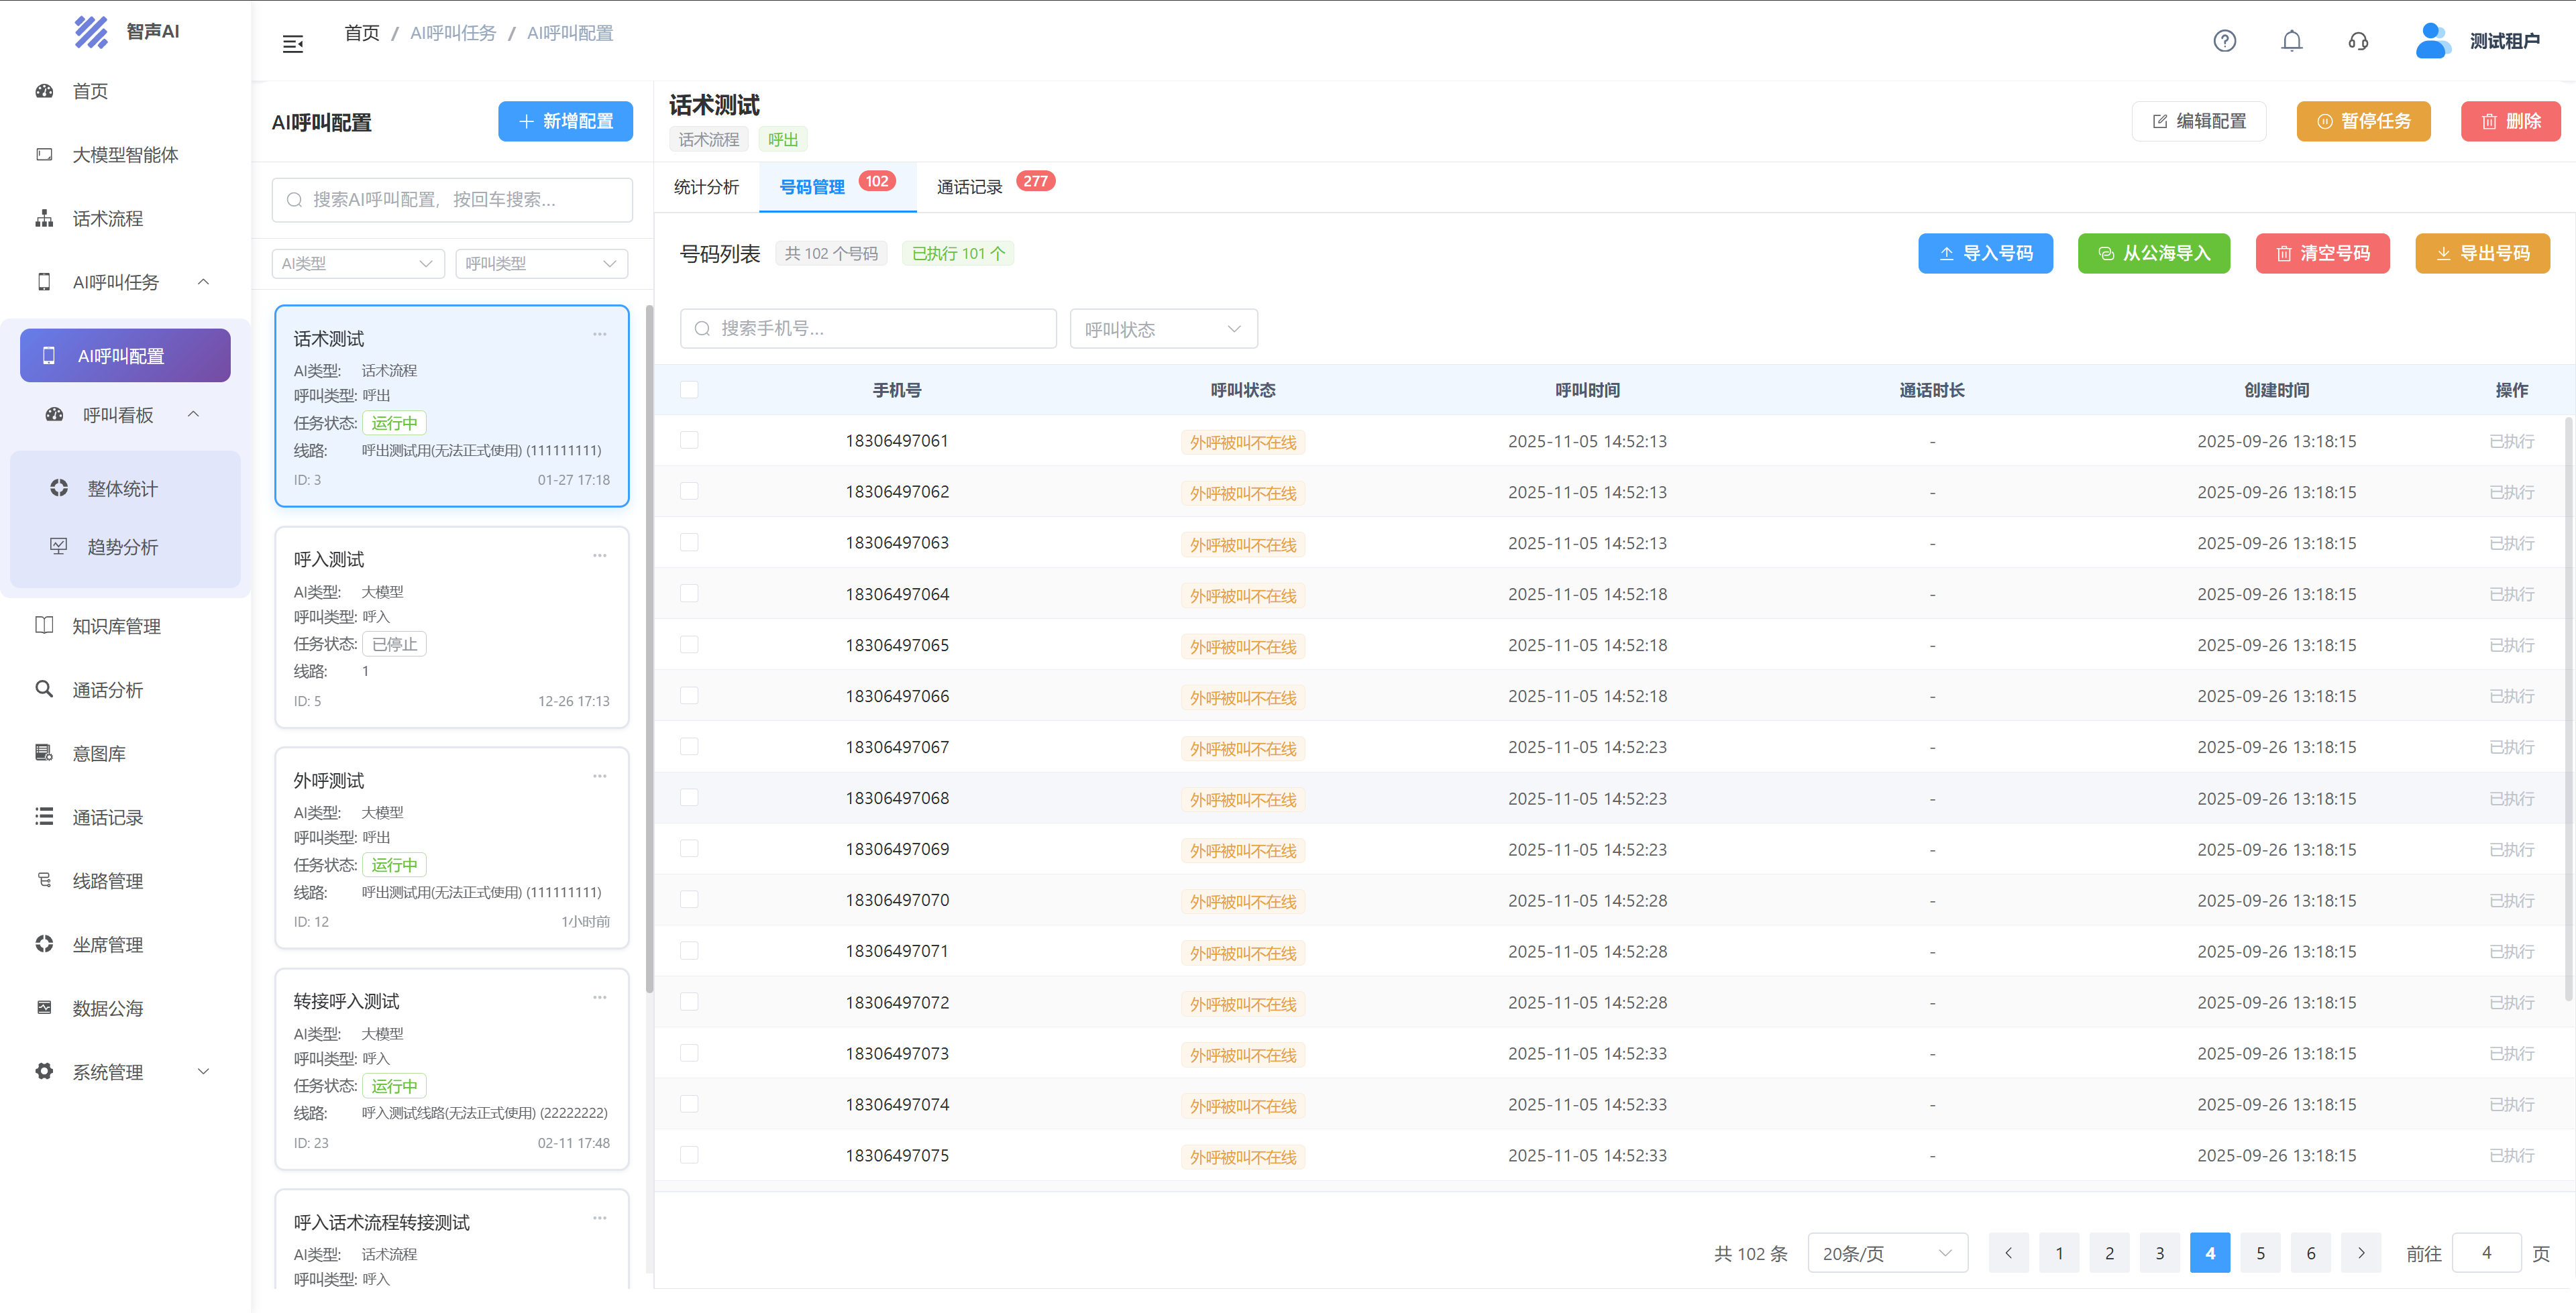This screenshot has width=2576, height=1313.
Task: Open notifications bell icon
Action: click(2291, 41)
